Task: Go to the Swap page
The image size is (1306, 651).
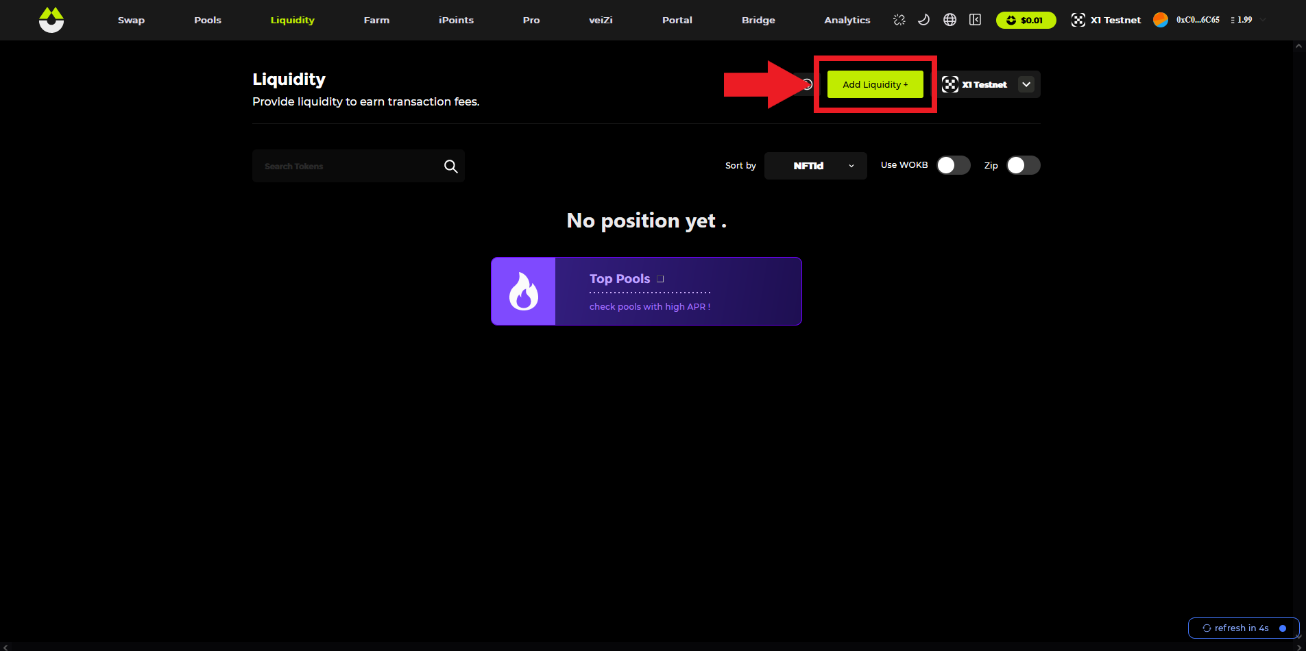Action: (x=131, y=20)
